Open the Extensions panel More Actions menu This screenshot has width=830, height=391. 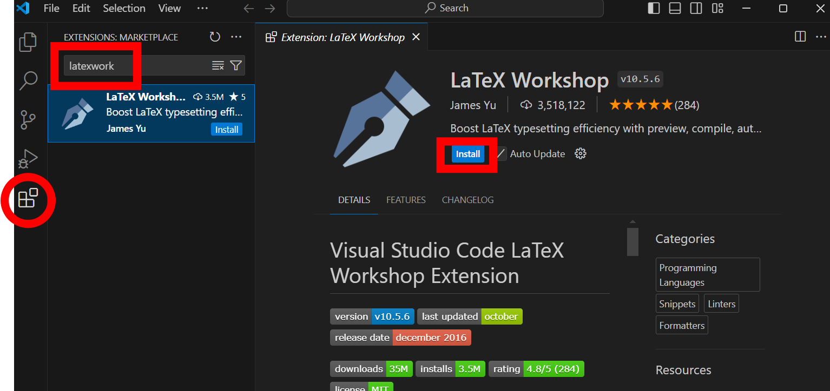pyautogui.click(x=236, y=37)
